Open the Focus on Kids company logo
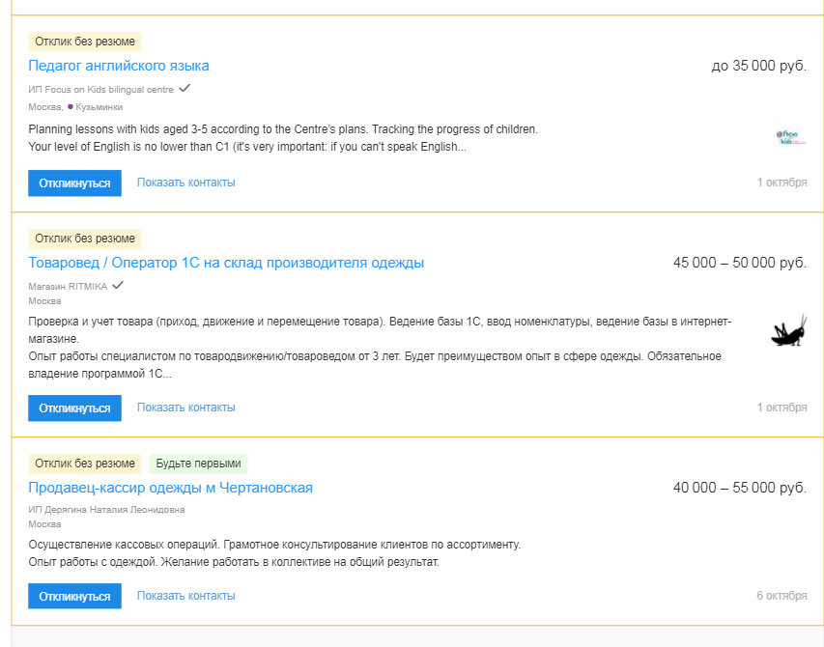This screenshot has width=824, height=647. 791,137
